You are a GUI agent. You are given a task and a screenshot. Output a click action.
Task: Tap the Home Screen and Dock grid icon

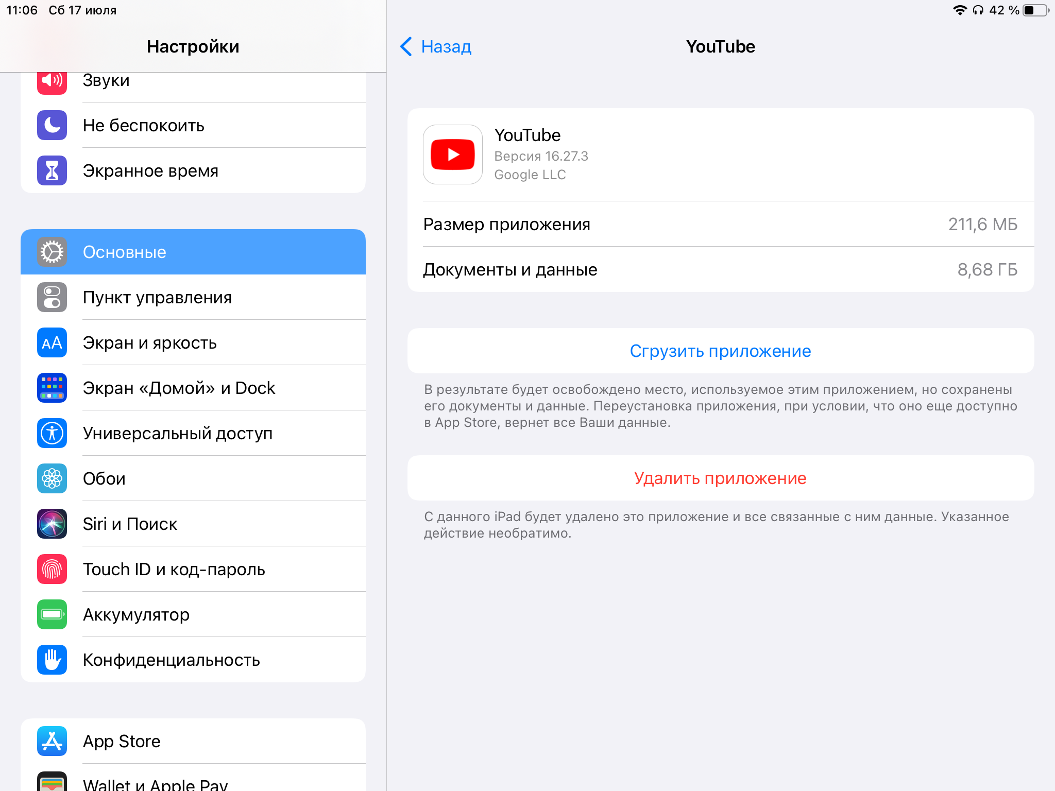[x=52, y=388]
